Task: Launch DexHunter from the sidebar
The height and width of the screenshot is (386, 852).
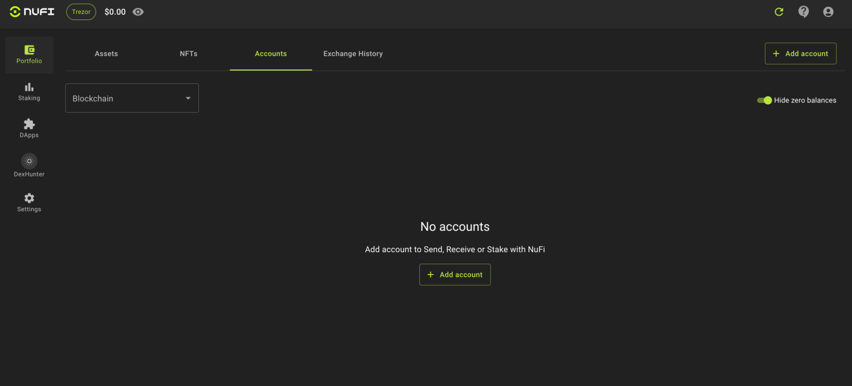Action: point(29,164)
